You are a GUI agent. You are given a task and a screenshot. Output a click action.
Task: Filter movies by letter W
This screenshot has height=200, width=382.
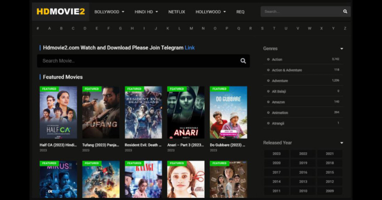(309, 28)
